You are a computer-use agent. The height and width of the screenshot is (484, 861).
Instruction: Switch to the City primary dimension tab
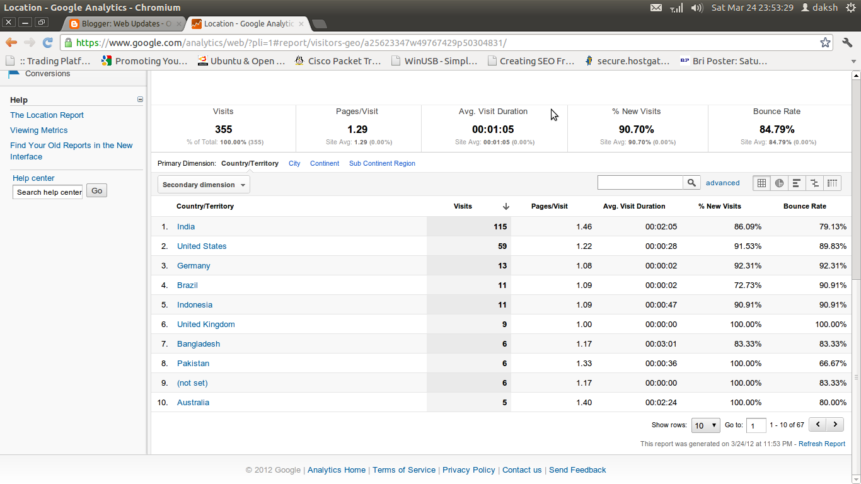coord(294,163)
